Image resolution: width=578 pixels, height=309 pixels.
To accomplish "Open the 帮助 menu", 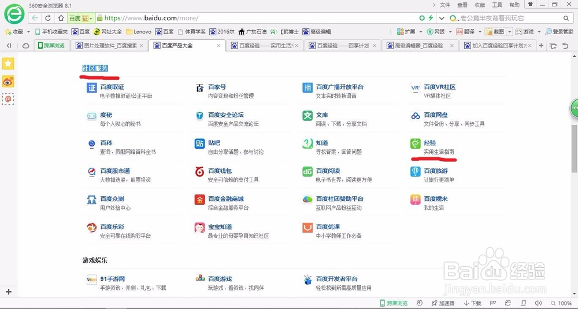I will (514, 5).
